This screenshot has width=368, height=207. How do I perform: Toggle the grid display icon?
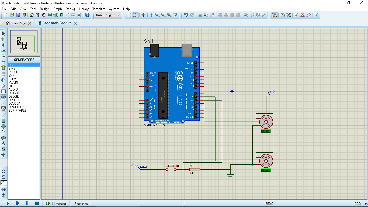pos(136,15)
